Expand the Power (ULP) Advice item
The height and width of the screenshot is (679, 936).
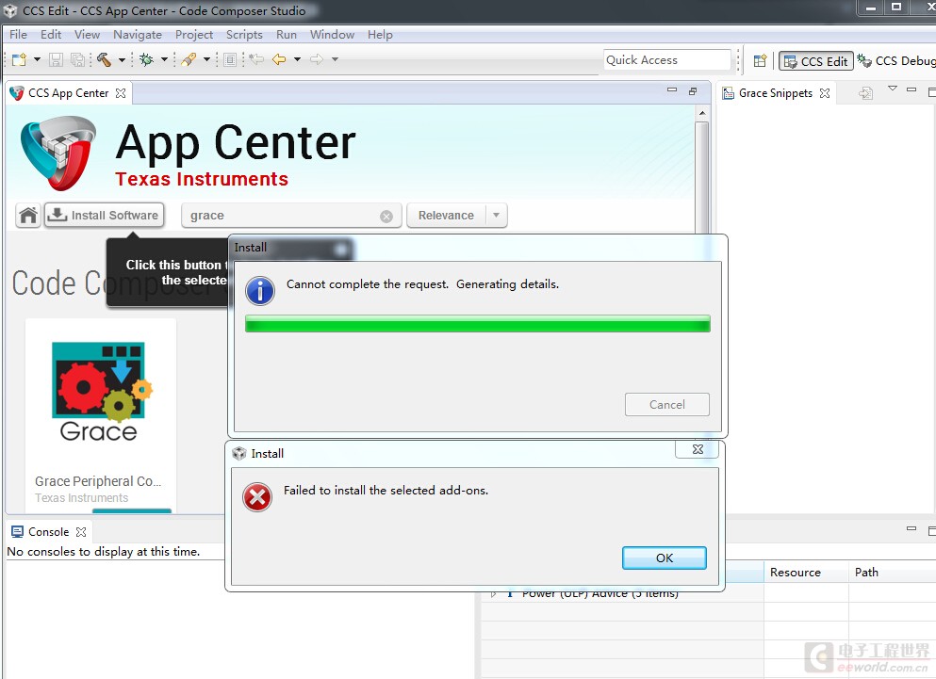click(x=494, y=594)
